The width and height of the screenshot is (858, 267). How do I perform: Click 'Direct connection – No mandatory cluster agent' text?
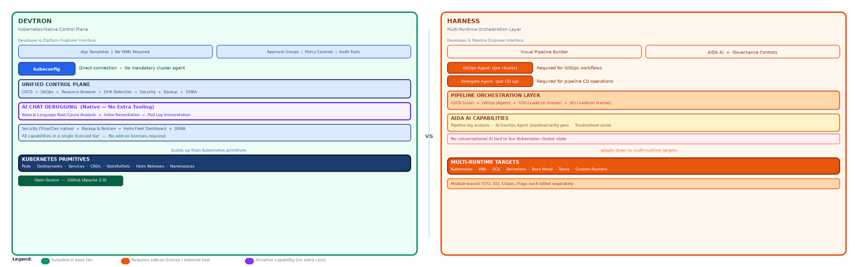(x=132, y=68)
